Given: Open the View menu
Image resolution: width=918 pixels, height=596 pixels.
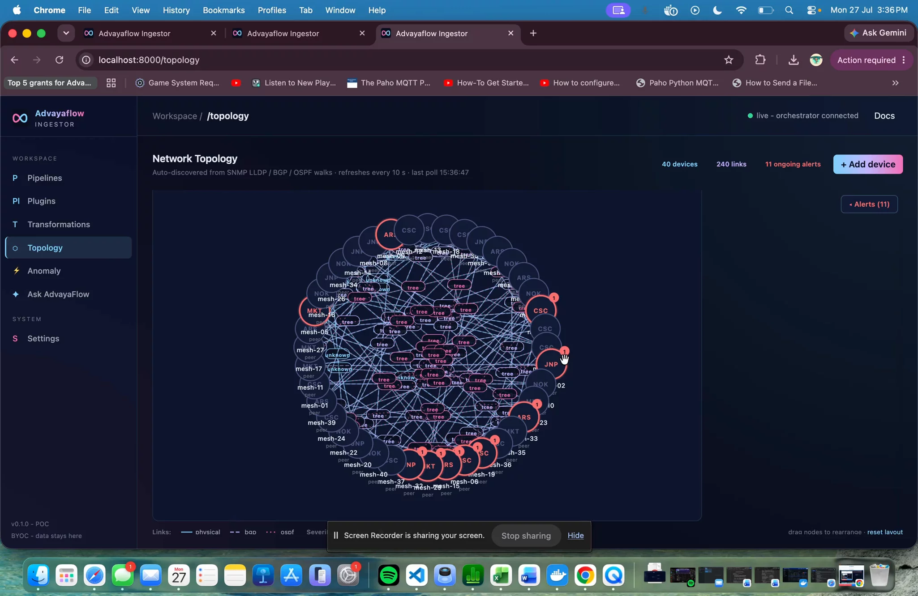Looking at the screenshot, I should pos(141,10).
